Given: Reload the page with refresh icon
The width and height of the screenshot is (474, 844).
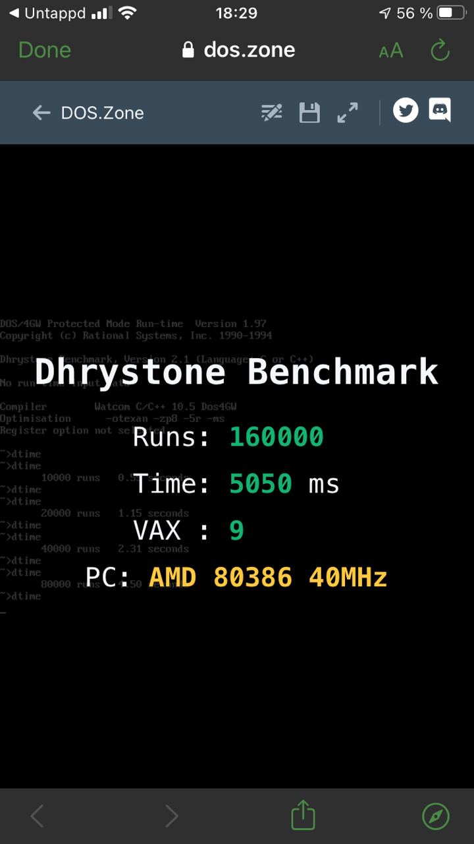Looking at the screenshot, I should coord(440,50).
